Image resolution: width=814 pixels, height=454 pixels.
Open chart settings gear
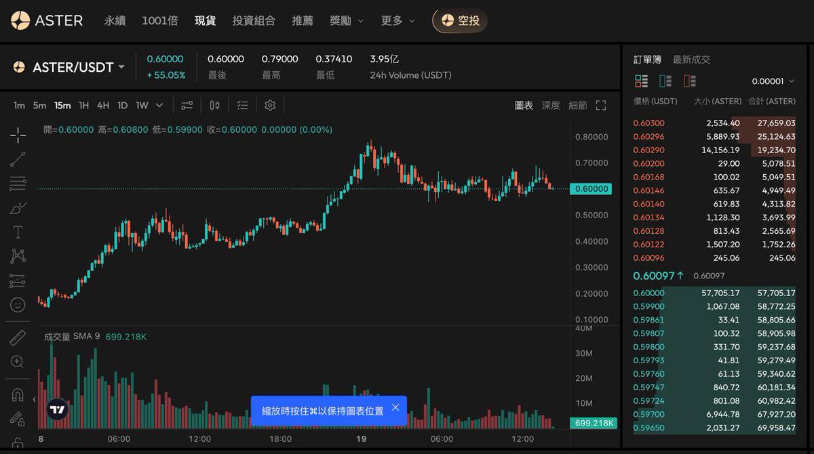pyautogui.click(x=270, y=105)
